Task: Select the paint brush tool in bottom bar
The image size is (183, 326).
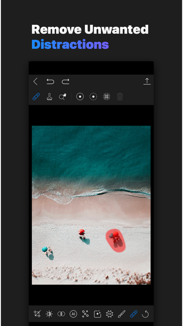Action: 121,314
